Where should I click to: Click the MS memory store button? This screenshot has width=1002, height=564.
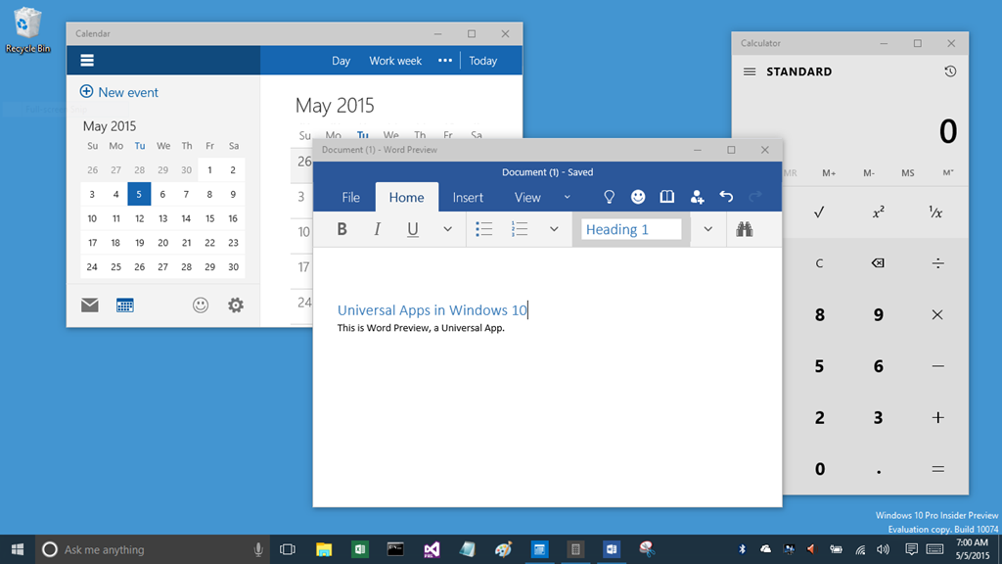[907, 172]
